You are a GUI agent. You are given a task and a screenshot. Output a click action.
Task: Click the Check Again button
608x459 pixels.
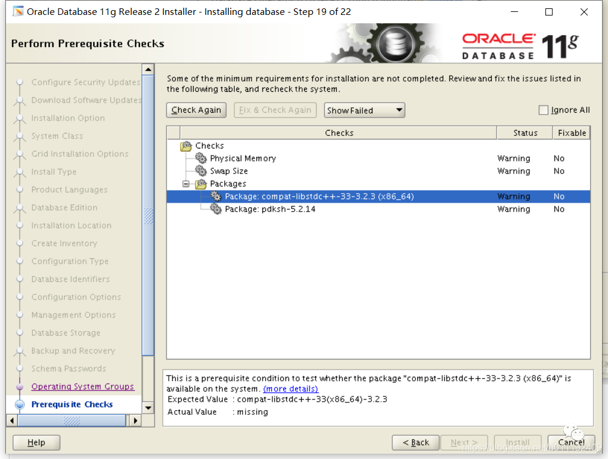tap(196, 110)
